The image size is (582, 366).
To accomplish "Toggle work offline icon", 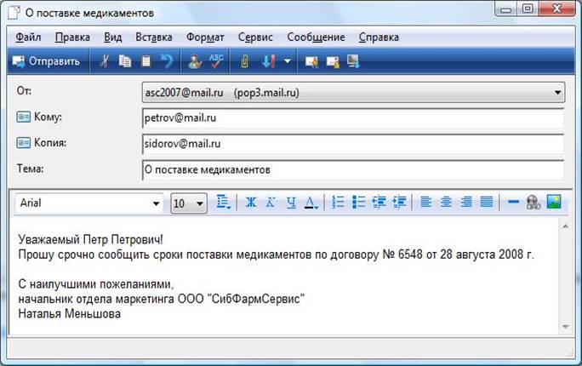I will tap(353, 61).
